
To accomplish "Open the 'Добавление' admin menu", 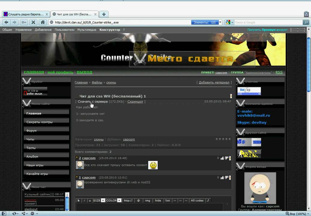I will coord(43,30).
